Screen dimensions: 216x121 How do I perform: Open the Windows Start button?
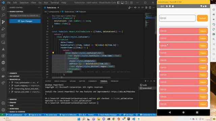pyautogui.click(x=79, y=119)
